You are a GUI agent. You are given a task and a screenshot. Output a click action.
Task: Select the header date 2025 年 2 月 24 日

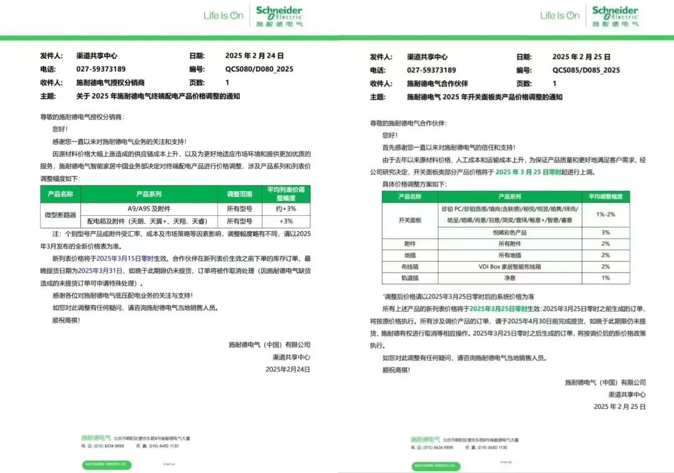click(x=255, y=56)
